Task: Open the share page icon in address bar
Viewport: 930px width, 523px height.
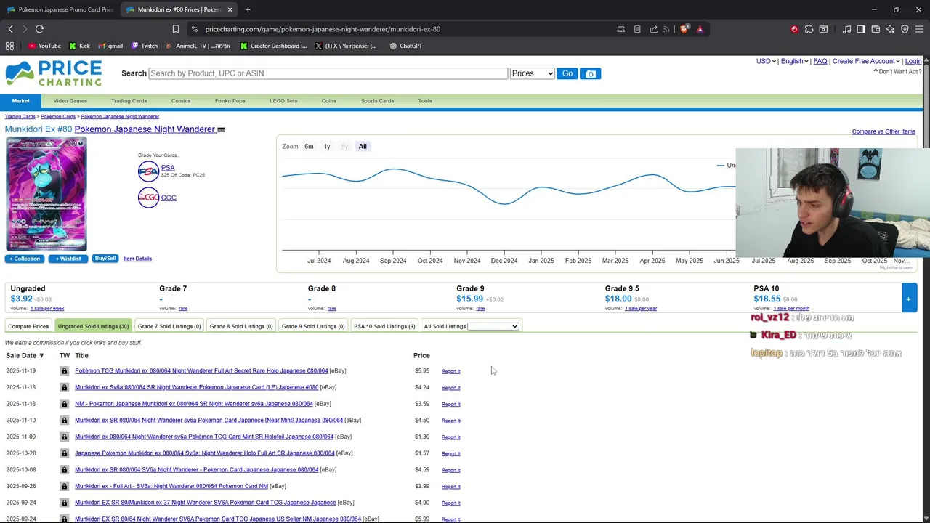Action: pyautogui.click(x=653, y=29)
